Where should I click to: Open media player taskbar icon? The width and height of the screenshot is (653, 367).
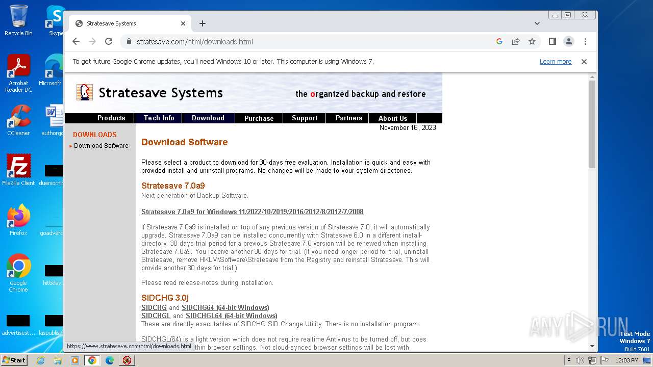[x=75, y=360]
